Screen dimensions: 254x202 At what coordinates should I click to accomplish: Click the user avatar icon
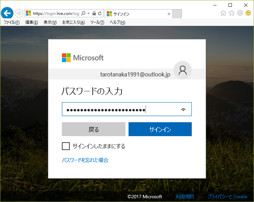coord(183,70)
